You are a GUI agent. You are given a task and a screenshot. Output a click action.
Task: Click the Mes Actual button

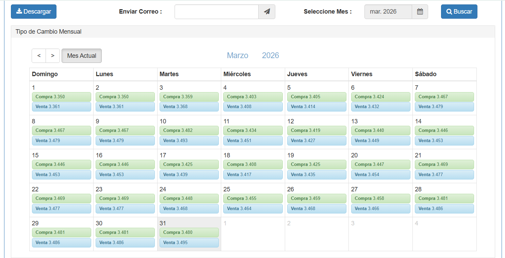click(82, 56)
